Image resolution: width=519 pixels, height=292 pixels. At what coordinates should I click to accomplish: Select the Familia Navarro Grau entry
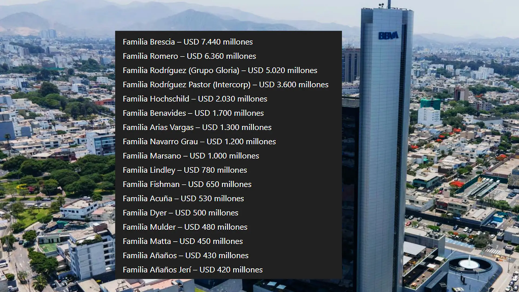pos(199,142)
